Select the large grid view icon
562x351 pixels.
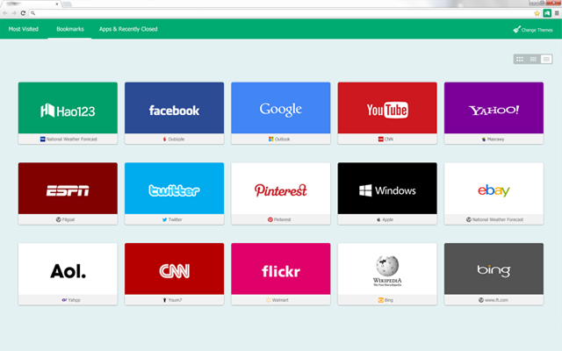coord(520,59)
